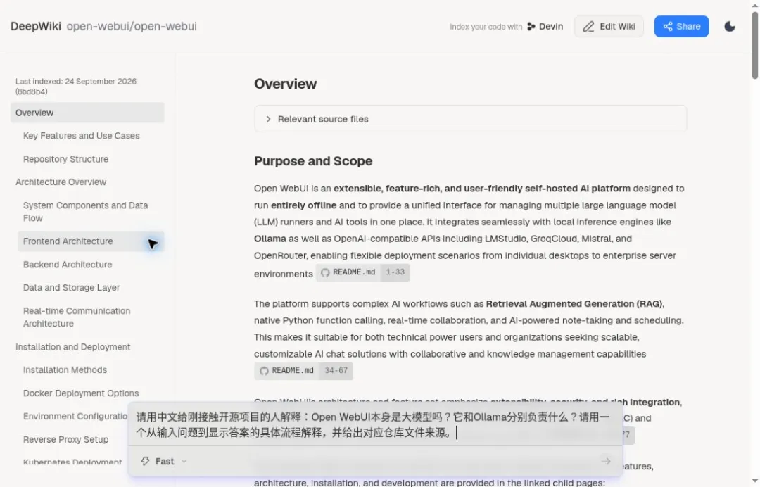This screenshot has height=487, width=760.
Task: Click the send arrow icon
Action: [605, 461]
